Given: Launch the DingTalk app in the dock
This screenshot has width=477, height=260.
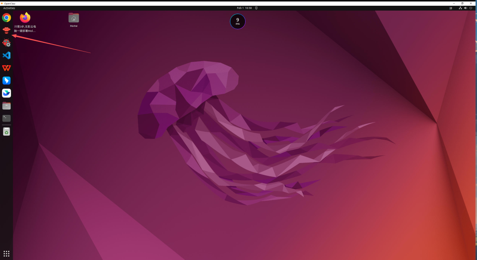Looking at the screenshot, I should point(6,81).
